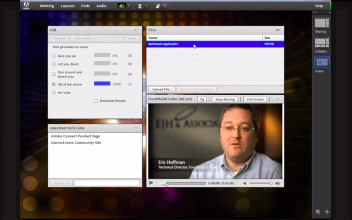Select the Dashboard Application file row

point(215,44)
